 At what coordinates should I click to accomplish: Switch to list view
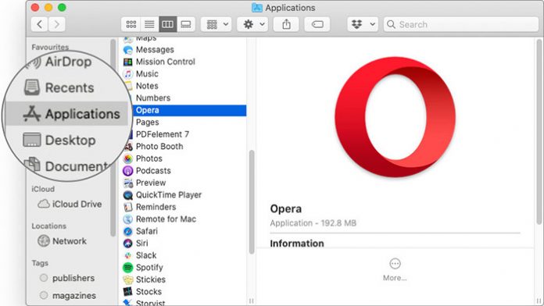pos(149,24)
